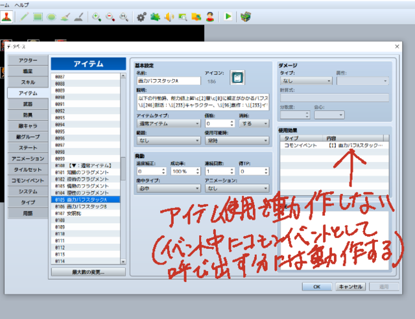Select item 0104 理性のフラグメント
This screenshot has width=415, height=319.
[x=86, y=193]
